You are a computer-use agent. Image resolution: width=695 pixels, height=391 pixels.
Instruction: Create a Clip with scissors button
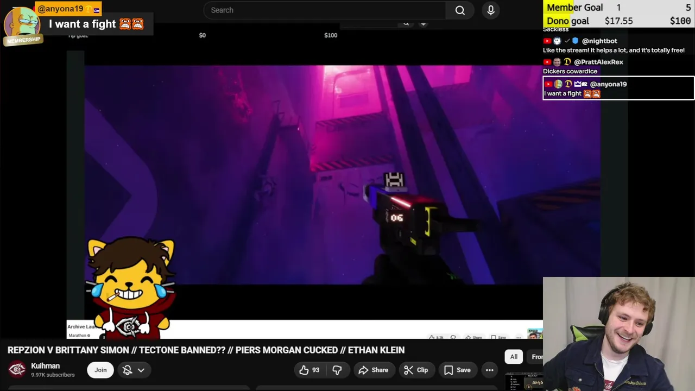(416, 370)
